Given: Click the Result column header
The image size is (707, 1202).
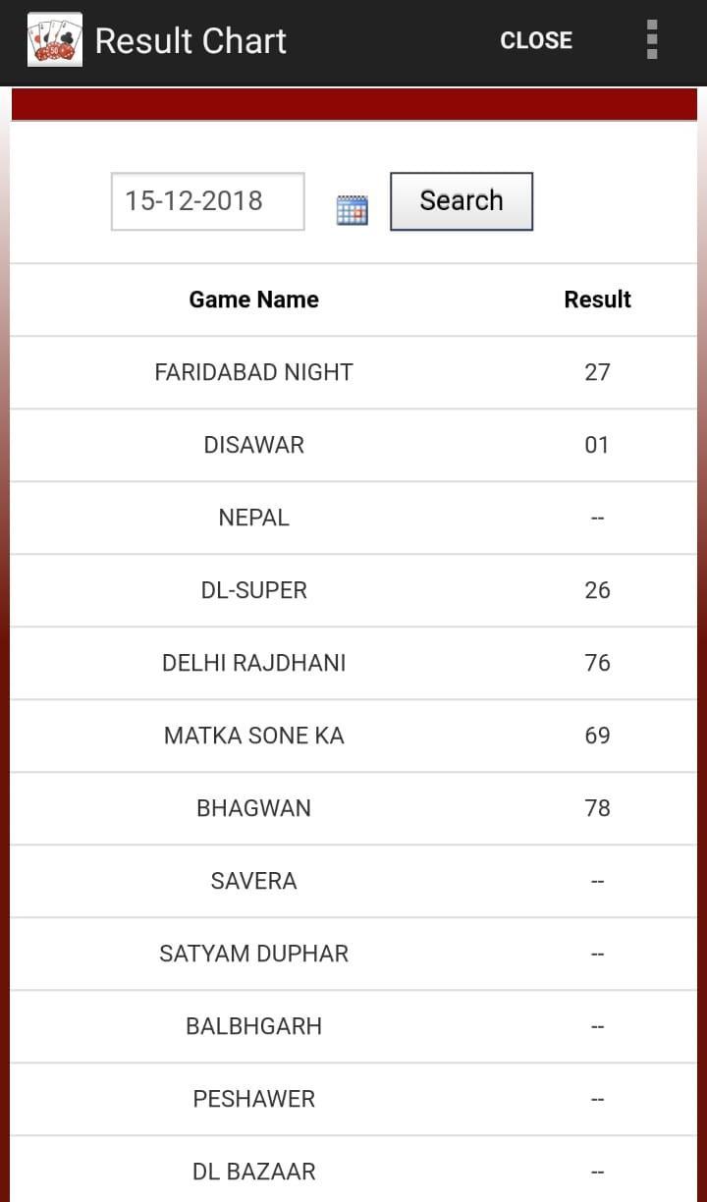Looking at the screenshot, I should tap(597, 300).
